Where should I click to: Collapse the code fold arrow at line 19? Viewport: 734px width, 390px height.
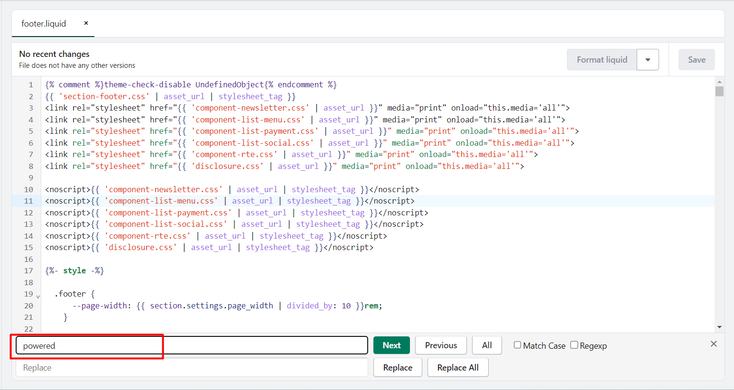(x=38, y=297)
